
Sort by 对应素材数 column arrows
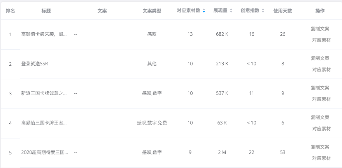(x=204, y=10)
